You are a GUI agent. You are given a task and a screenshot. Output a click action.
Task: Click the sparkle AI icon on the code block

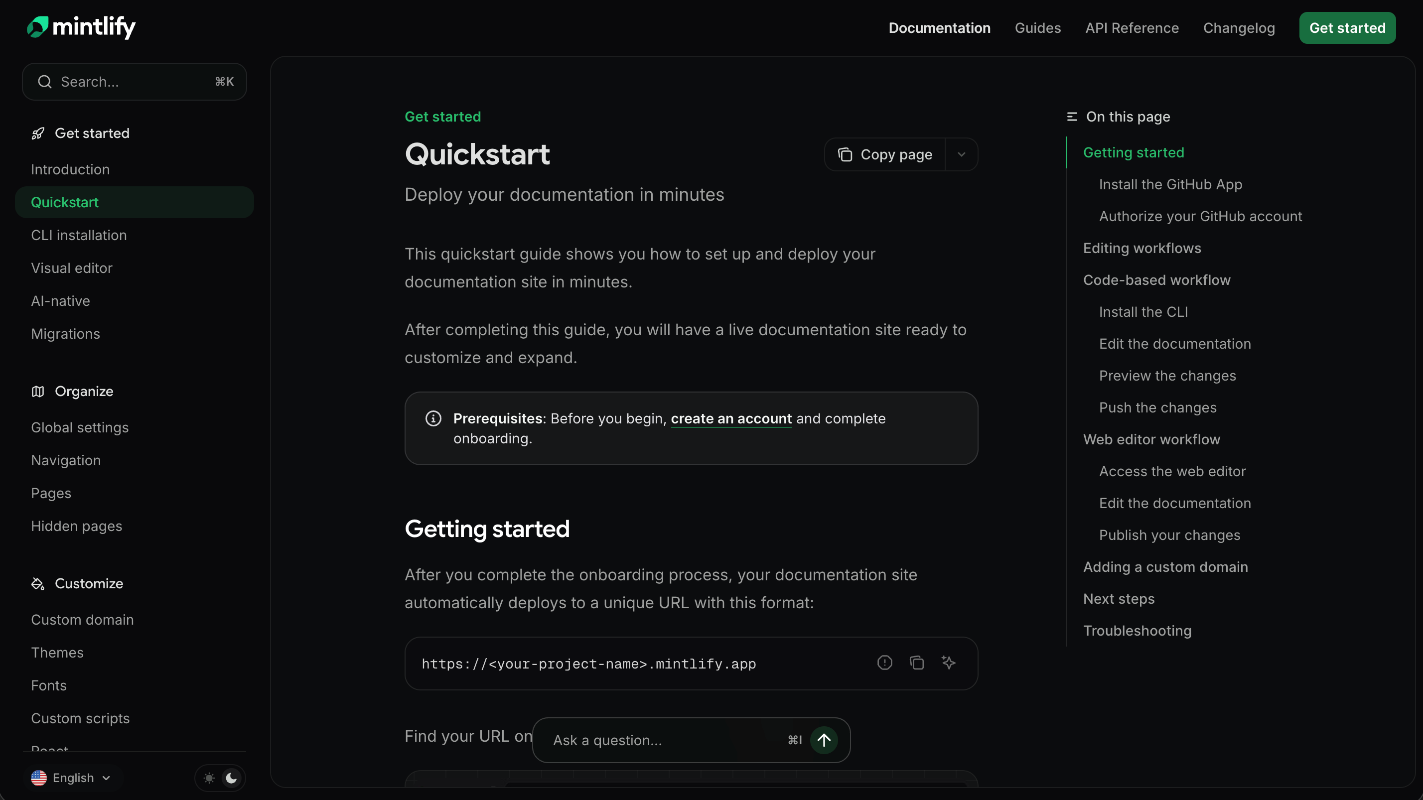(x=949, y=663)
